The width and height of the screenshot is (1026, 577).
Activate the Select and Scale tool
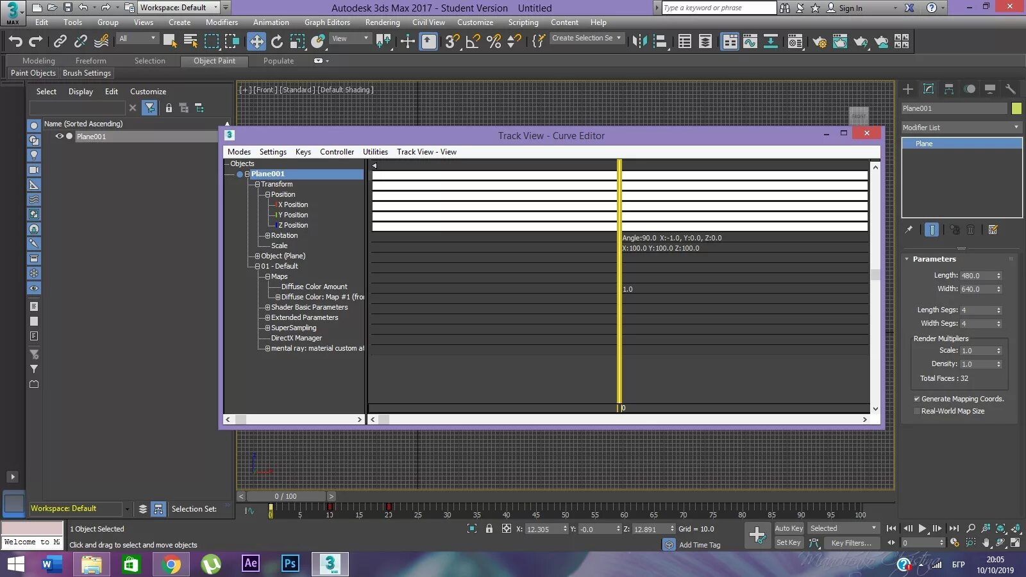pyautogui.click(x=298, y=42)
